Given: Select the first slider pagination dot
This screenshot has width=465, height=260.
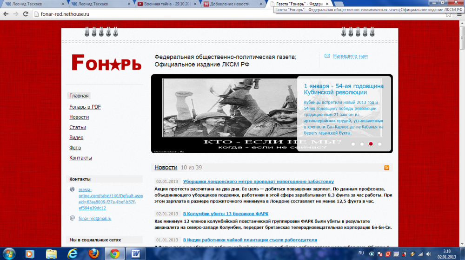Looking at the screenshot, I should click(x=353, y=144).
